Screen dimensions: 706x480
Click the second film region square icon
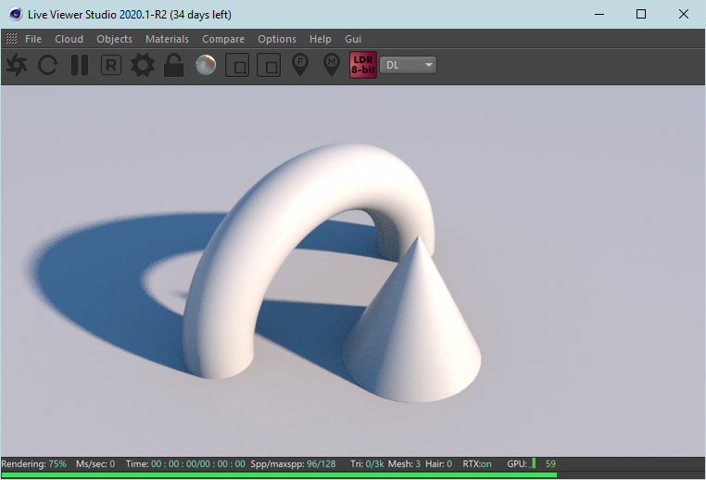(269, 65)
